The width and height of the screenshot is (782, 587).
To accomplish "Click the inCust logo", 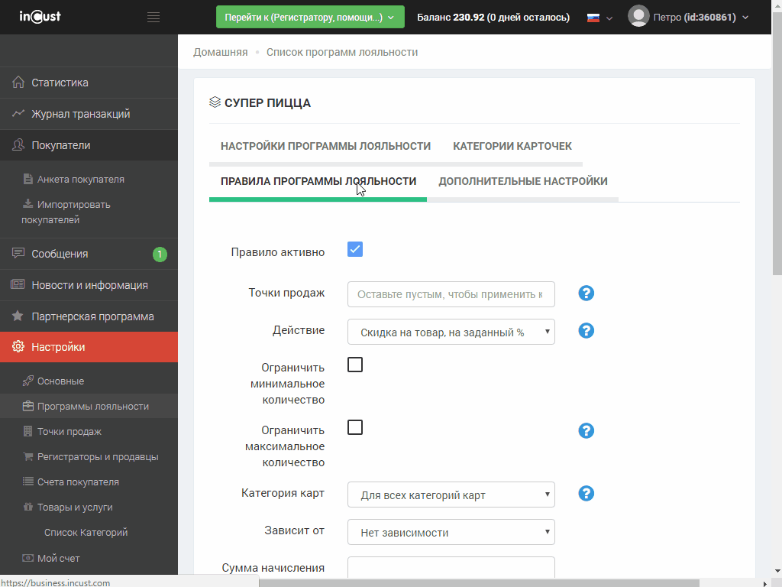I will click(x=40, y=17).
